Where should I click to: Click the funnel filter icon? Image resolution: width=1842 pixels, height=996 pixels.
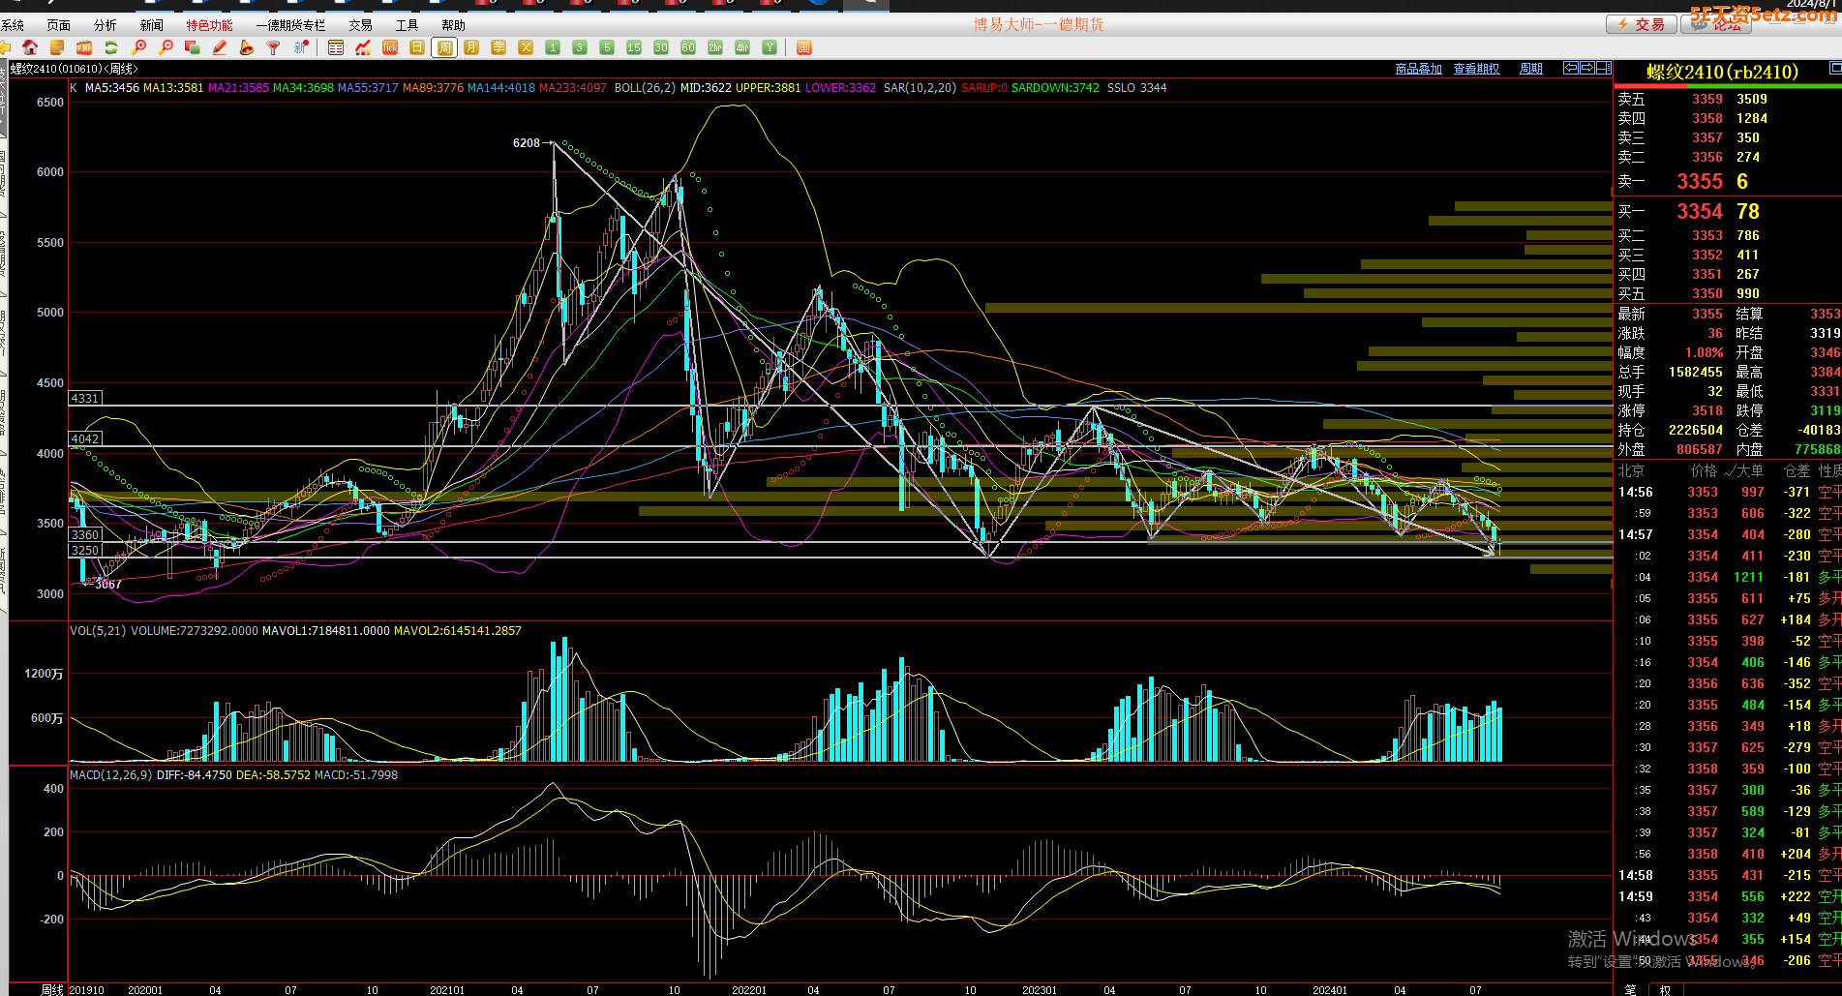(274, 47)
